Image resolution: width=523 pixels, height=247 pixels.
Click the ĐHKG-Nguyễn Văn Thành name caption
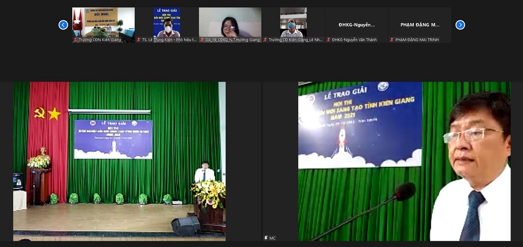[357, 40]
